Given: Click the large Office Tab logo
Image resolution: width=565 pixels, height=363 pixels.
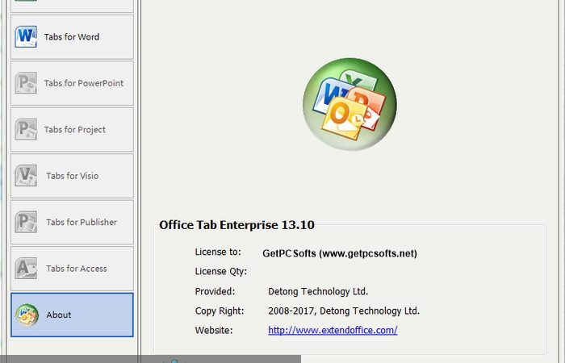Looking at the screenshot, I should click(x=349, y=104).
